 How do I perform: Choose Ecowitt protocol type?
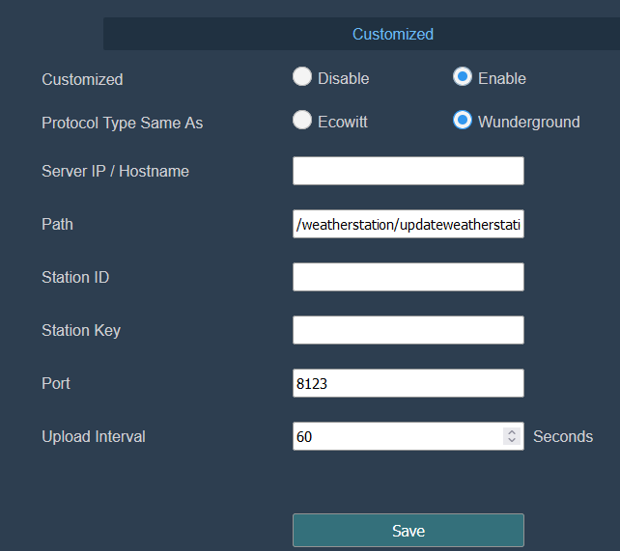303,121
